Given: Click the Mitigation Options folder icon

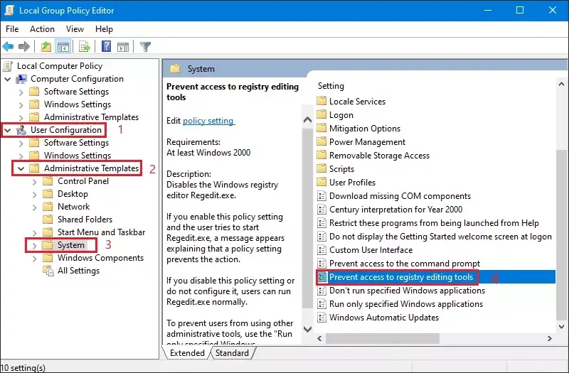Looking at the screenshot, I should coord(321,128).
